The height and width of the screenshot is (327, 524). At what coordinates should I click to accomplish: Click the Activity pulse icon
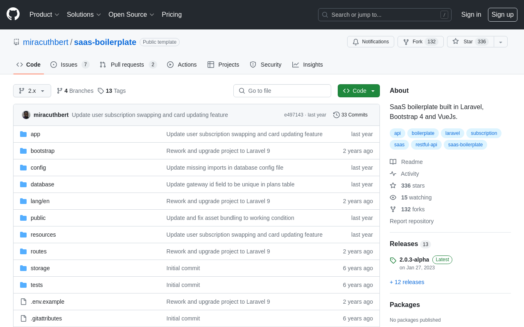393,174
